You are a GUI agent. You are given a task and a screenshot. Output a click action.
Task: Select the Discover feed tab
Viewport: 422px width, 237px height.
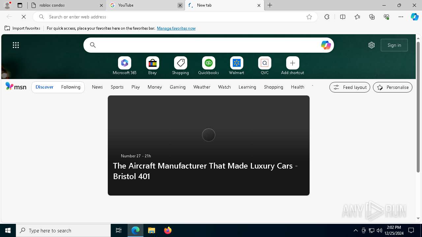45,87
